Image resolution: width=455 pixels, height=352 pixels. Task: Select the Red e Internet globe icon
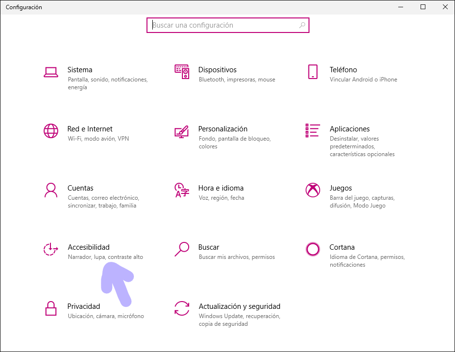pyautogui.click(x=51, y=131)
